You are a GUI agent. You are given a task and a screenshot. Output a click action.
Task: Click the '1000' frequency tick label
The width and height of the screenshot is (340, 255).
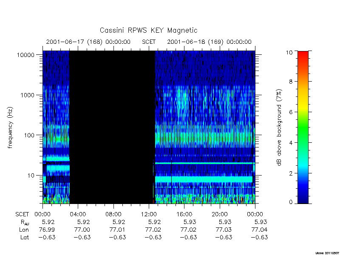tap(28, 95)
